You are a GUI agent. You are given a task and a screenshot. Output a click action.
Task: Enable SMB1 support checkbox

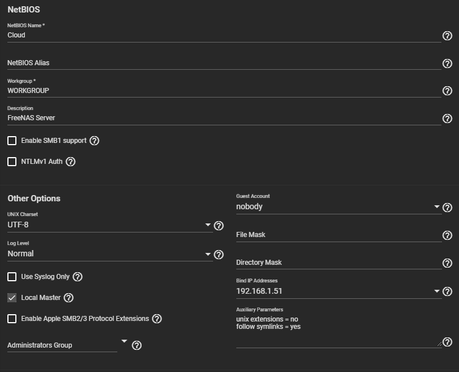[x=12, y=141]
